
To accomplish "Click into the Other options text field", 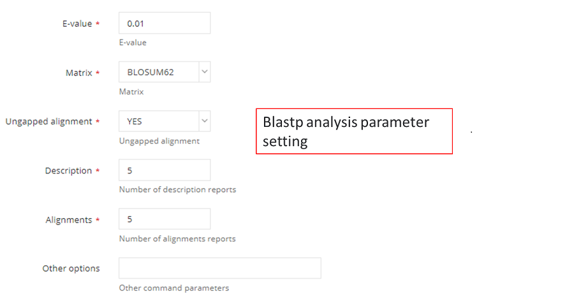I will [219, 268].
